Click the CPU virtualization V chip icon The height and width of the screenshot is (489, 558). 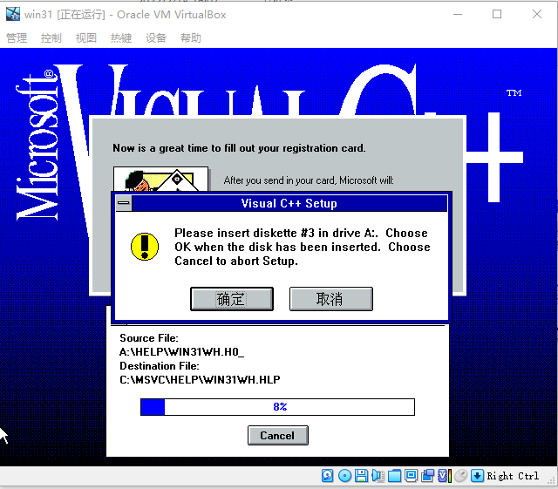click(444, 475)
